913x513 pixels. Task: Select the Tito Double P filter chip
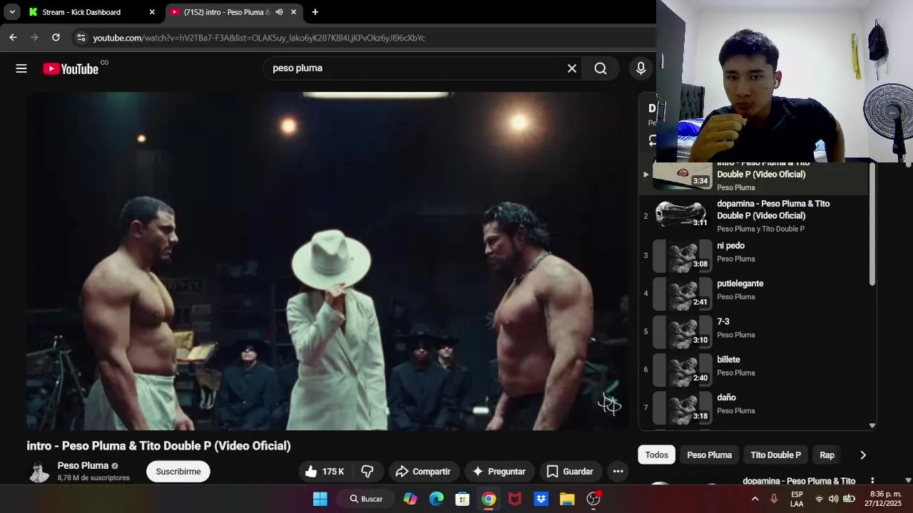[x=775, y=455]
